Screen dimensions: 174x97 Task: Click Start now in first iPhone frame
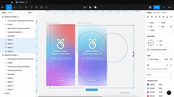(x=61, y=80)
